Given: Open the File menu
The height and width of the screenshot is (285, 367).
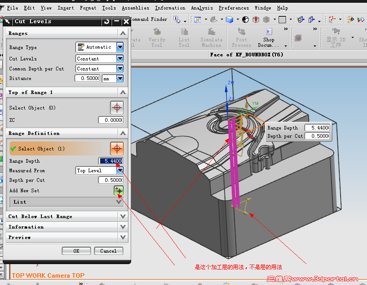Looking at the screenshot, I should pyautogui.click(x=12, y=8).
